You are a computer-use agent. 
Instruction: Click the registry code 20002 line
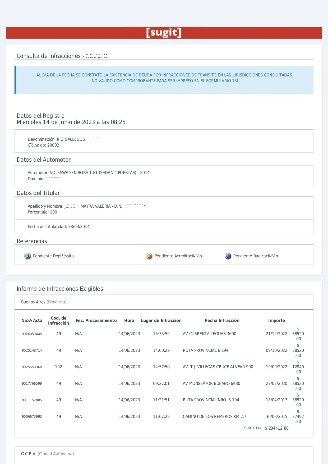click(43, 145)
